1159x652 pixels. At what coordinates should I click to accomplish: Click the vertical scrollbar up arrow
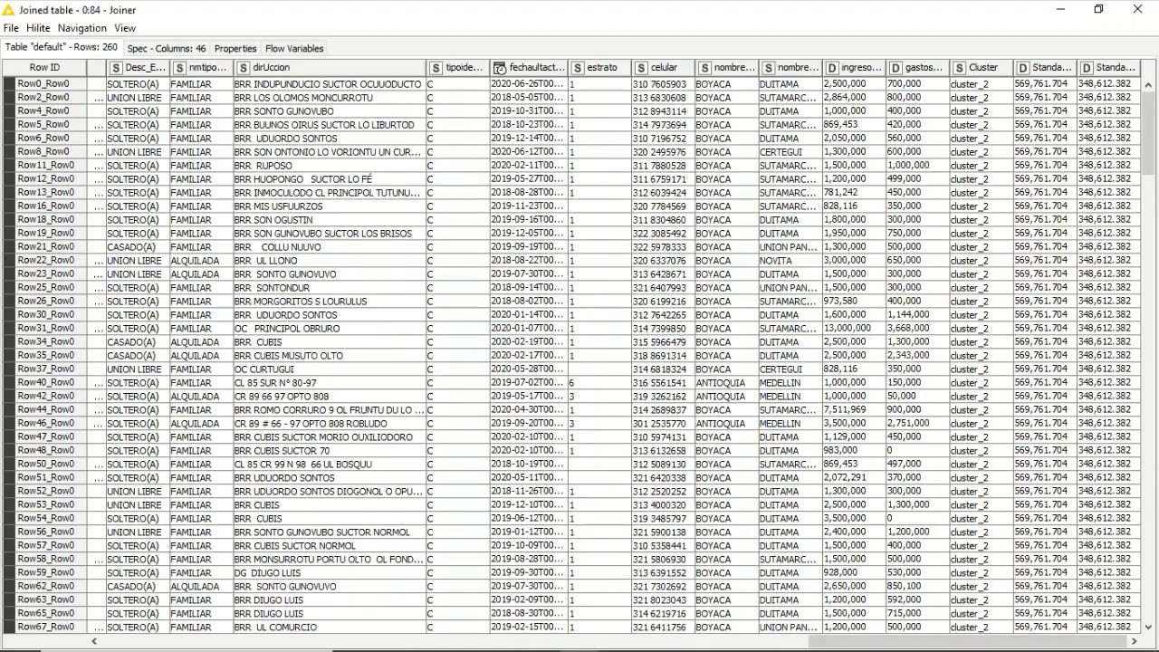(1148, 84)
